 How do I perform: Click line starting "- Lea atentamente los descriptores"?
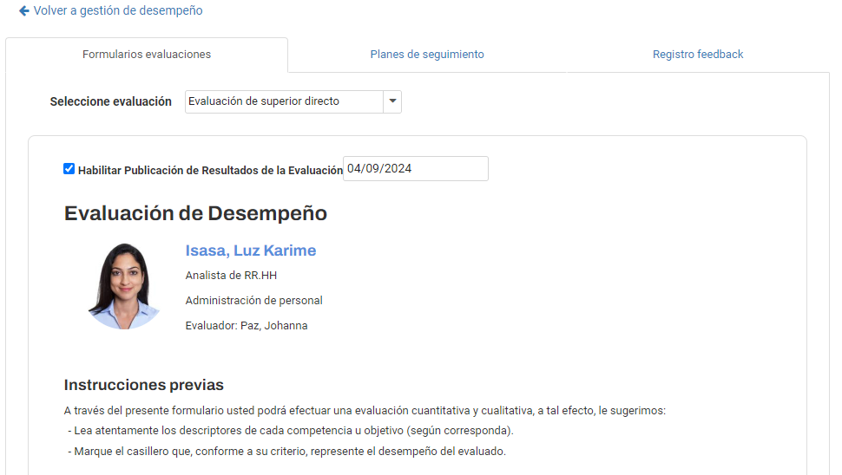(291, 431)
